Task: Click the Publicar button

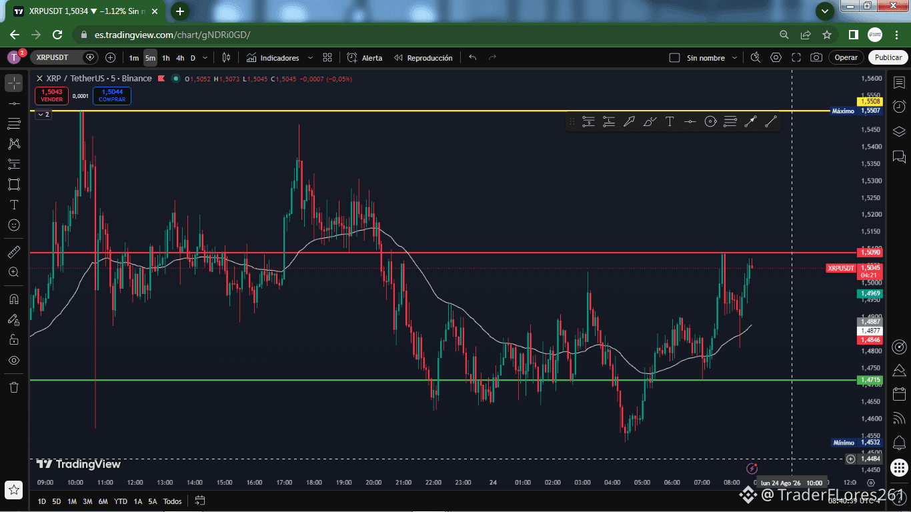Action: [888, 58]
